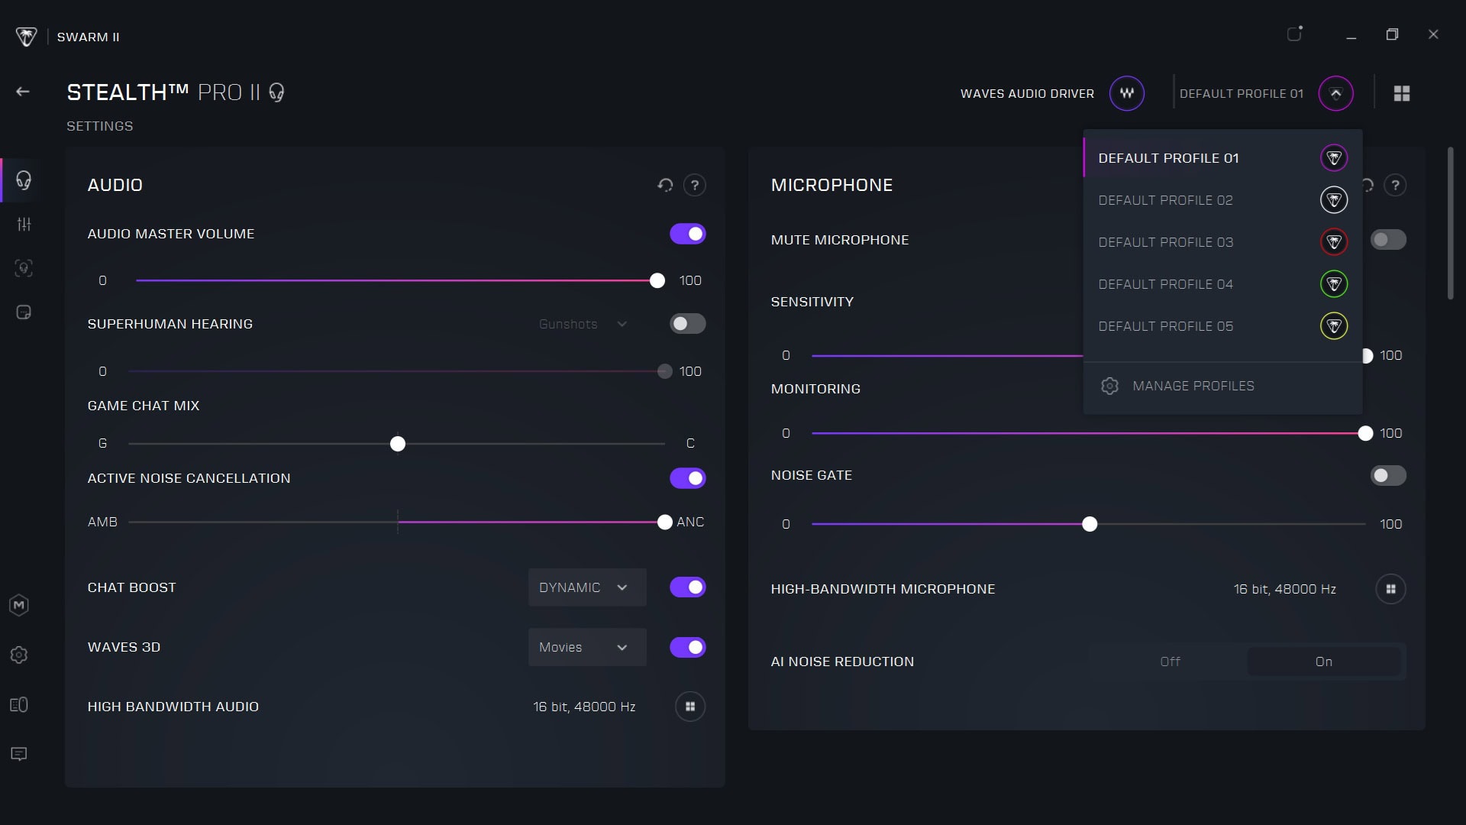Screen dimensions: 1466x825
Task: Click the Default Profile 02 white icon
Action: point(1334,200)
